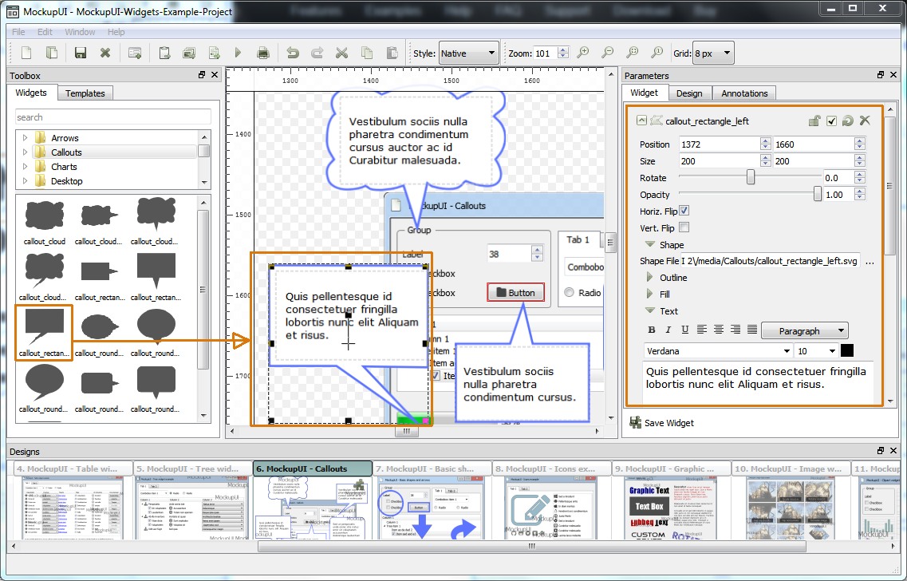This screenshot has height=581, width=907.
Task: Open the Basic shapes design thumbnail
Action: (432, 503)
